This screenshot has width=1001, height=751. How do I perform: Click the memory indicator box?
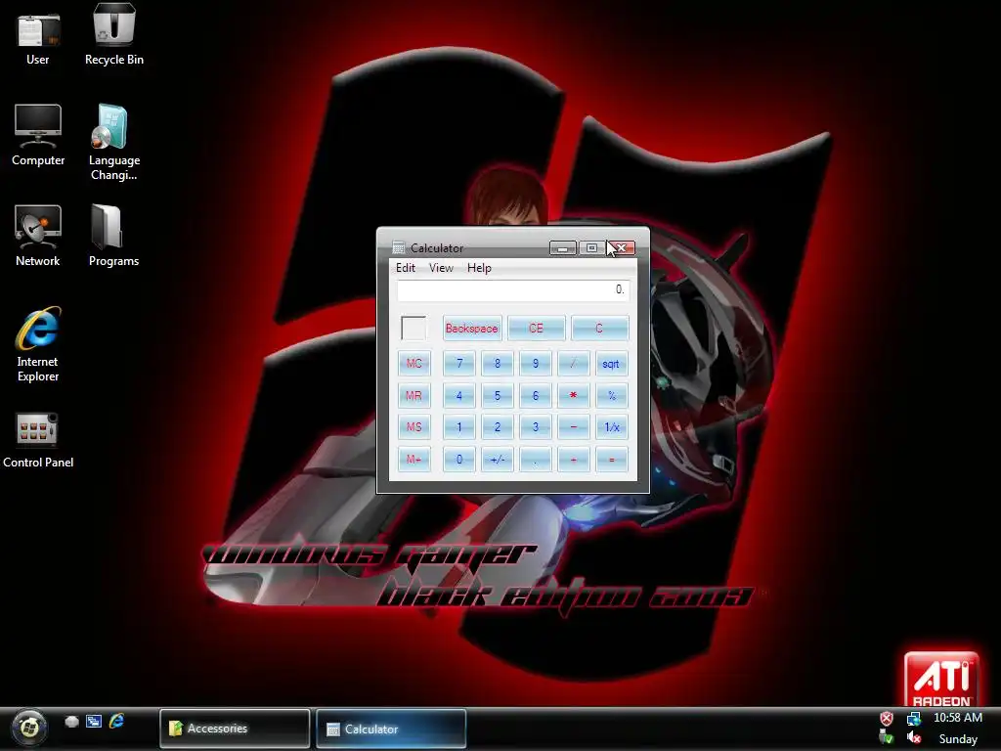[413, 328]
